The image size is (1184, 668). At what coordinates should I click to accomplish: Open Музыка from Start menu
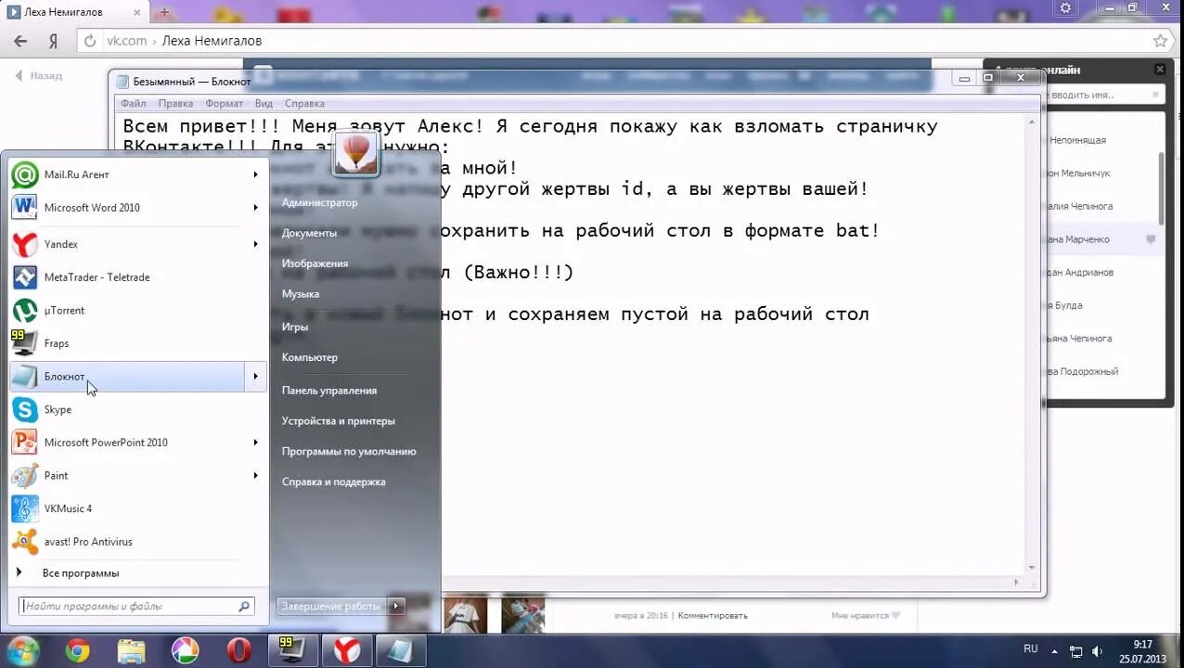(x=301, y=294)
